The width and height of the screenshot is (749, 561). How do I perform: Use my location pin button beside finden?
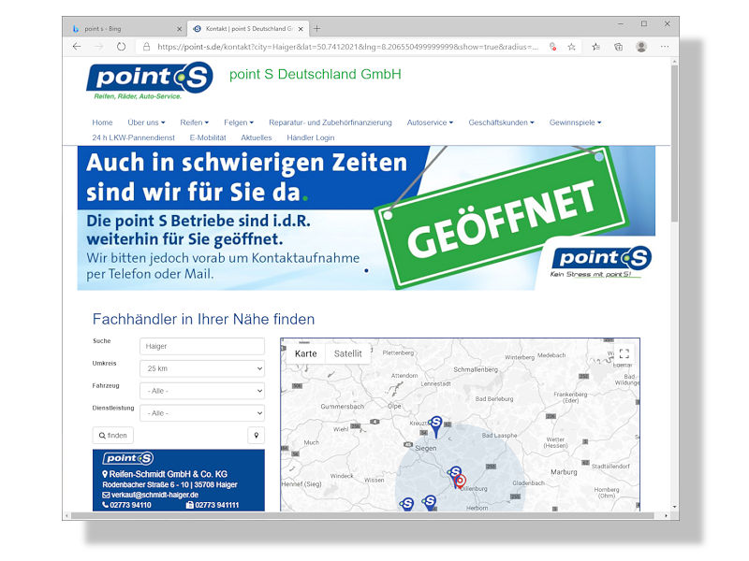(x=256, y=435)
